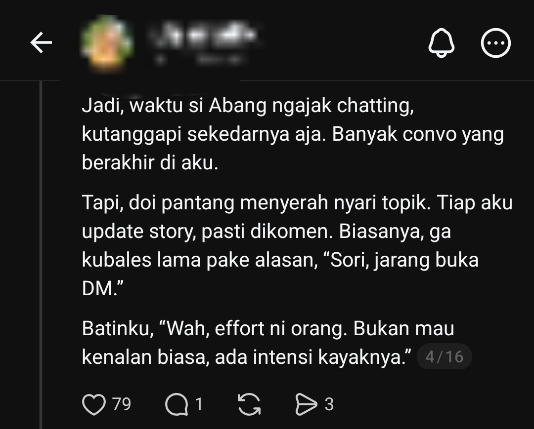The image size is (534, 429).
Task: Repost using the circular arrows icon
Action: click(x=249, y=404)
